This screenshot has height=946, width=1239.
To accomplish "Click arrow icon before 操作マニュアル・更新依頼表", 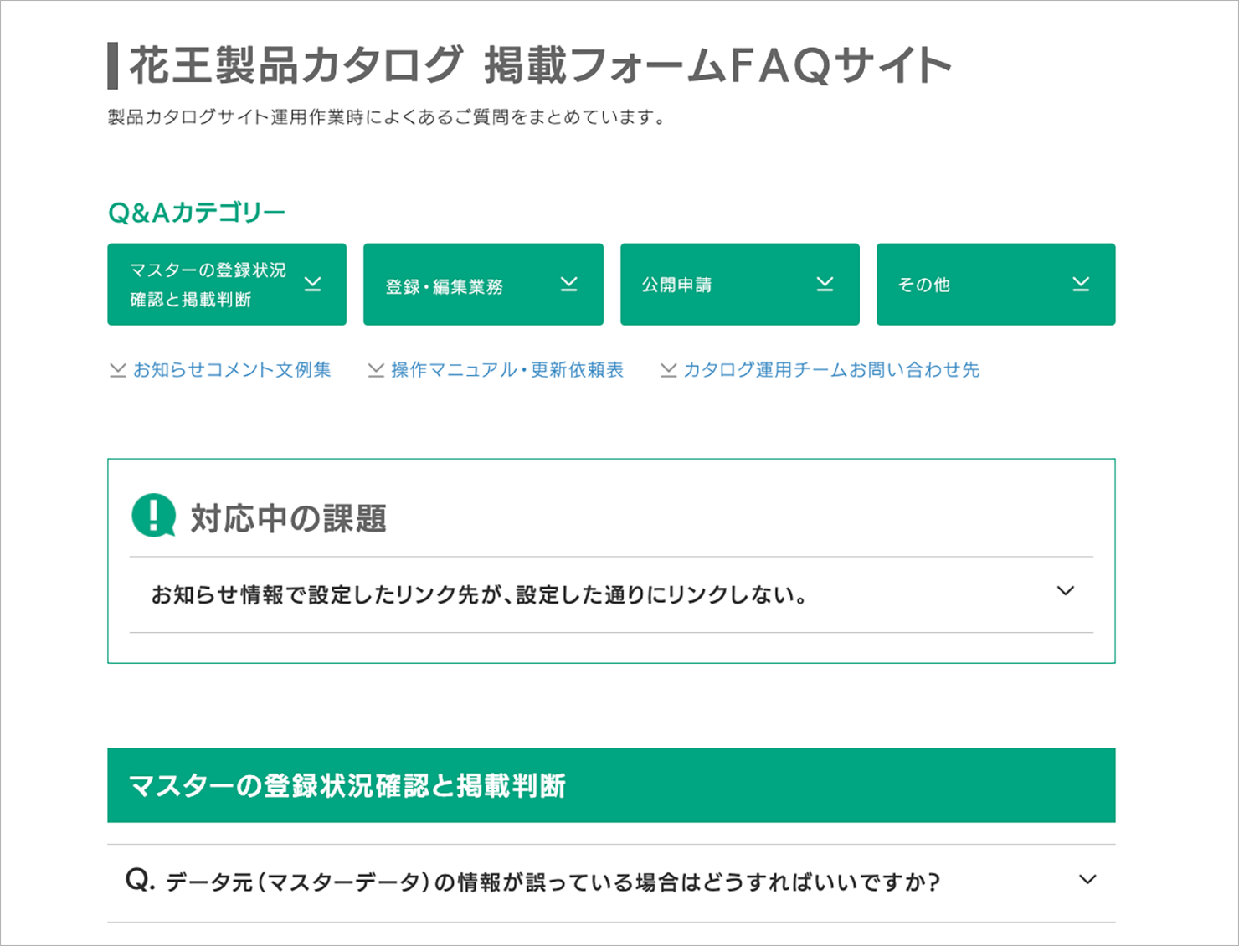I will click(376, 370).
